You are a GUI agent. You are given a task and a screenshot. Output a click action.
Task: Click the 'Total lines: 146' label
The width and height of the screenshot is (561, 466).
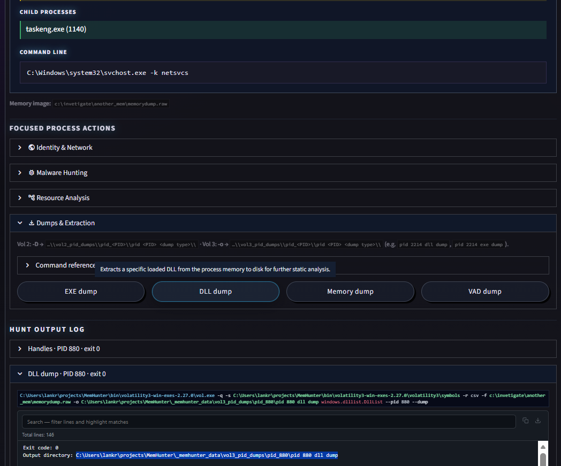click(38, 435)
